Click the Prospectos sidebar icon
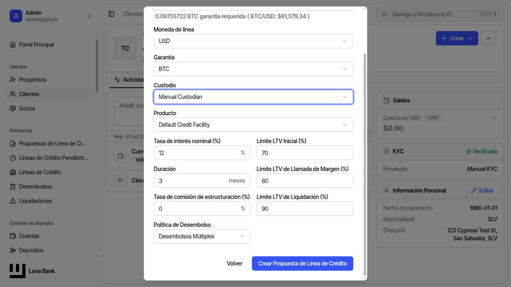 [13, 80]
